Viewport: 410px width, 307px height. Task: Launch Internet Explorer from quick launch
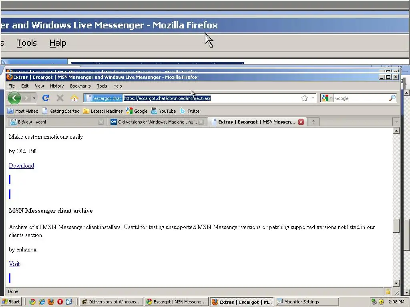(42, 302)
